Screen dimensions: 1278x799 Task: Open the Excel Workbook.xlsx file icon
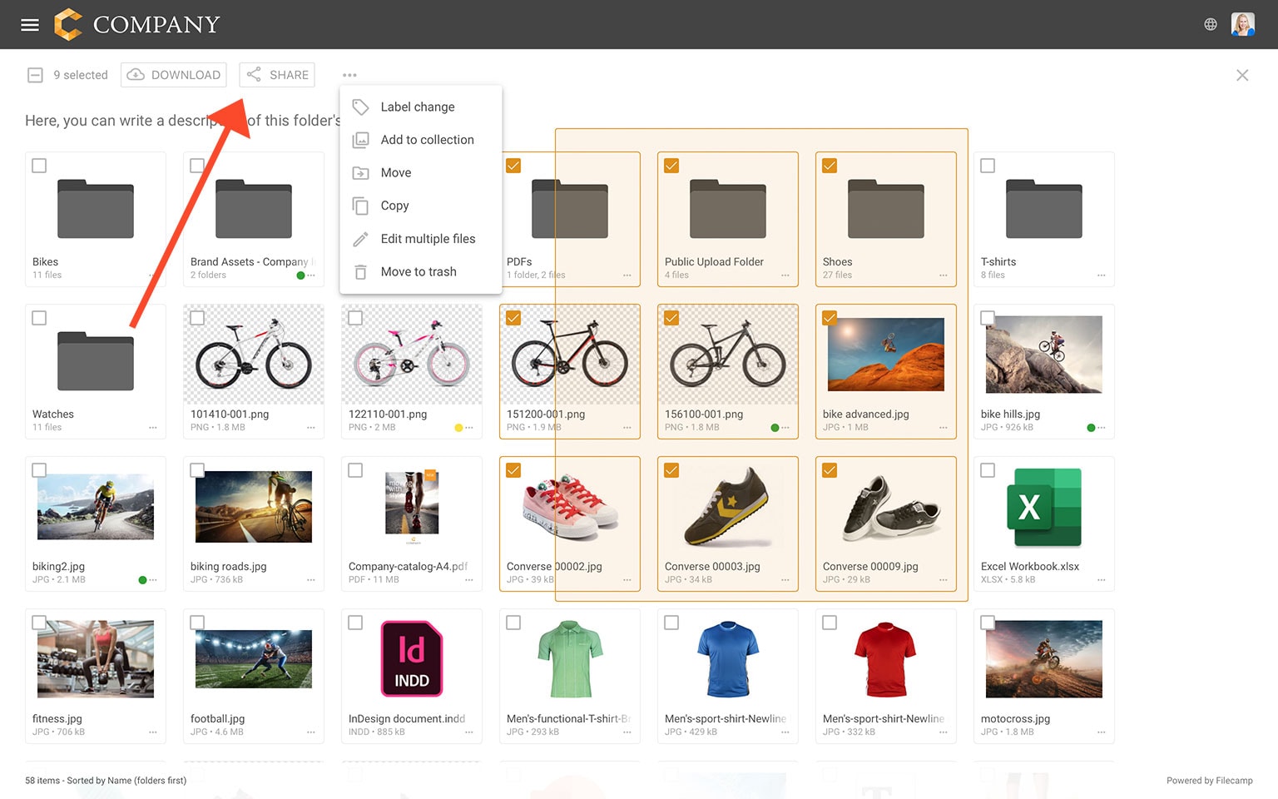click(x=1044, y=507)
